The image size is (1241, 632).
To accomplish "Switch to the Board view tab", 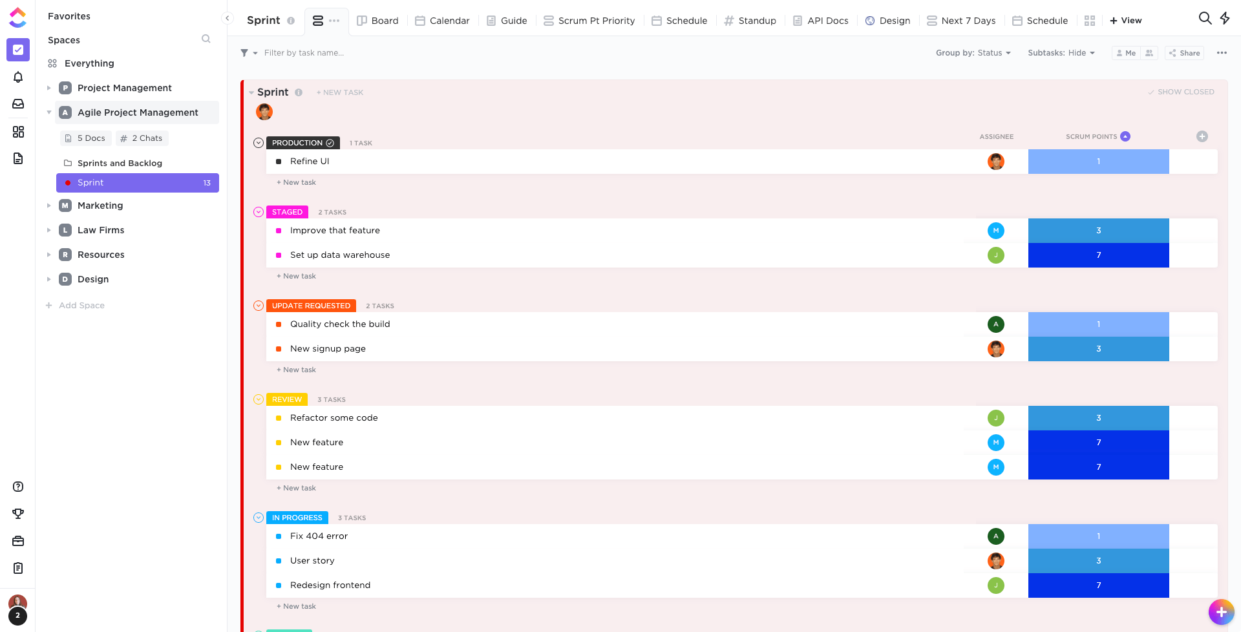I will [x=377, y=20].
